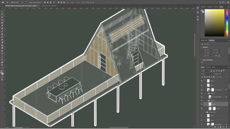The height and width of the screenshot is (129, 230).
Task: Toggle visibility of the selected highlighted layer
Action: tap(202, 104)
